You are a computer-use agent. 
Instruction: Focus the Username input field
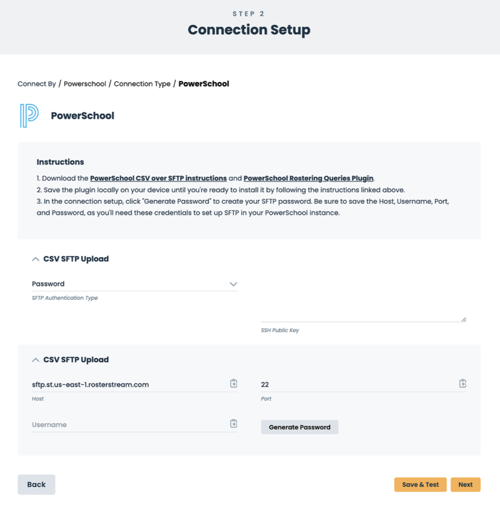(x=130, y=425)
